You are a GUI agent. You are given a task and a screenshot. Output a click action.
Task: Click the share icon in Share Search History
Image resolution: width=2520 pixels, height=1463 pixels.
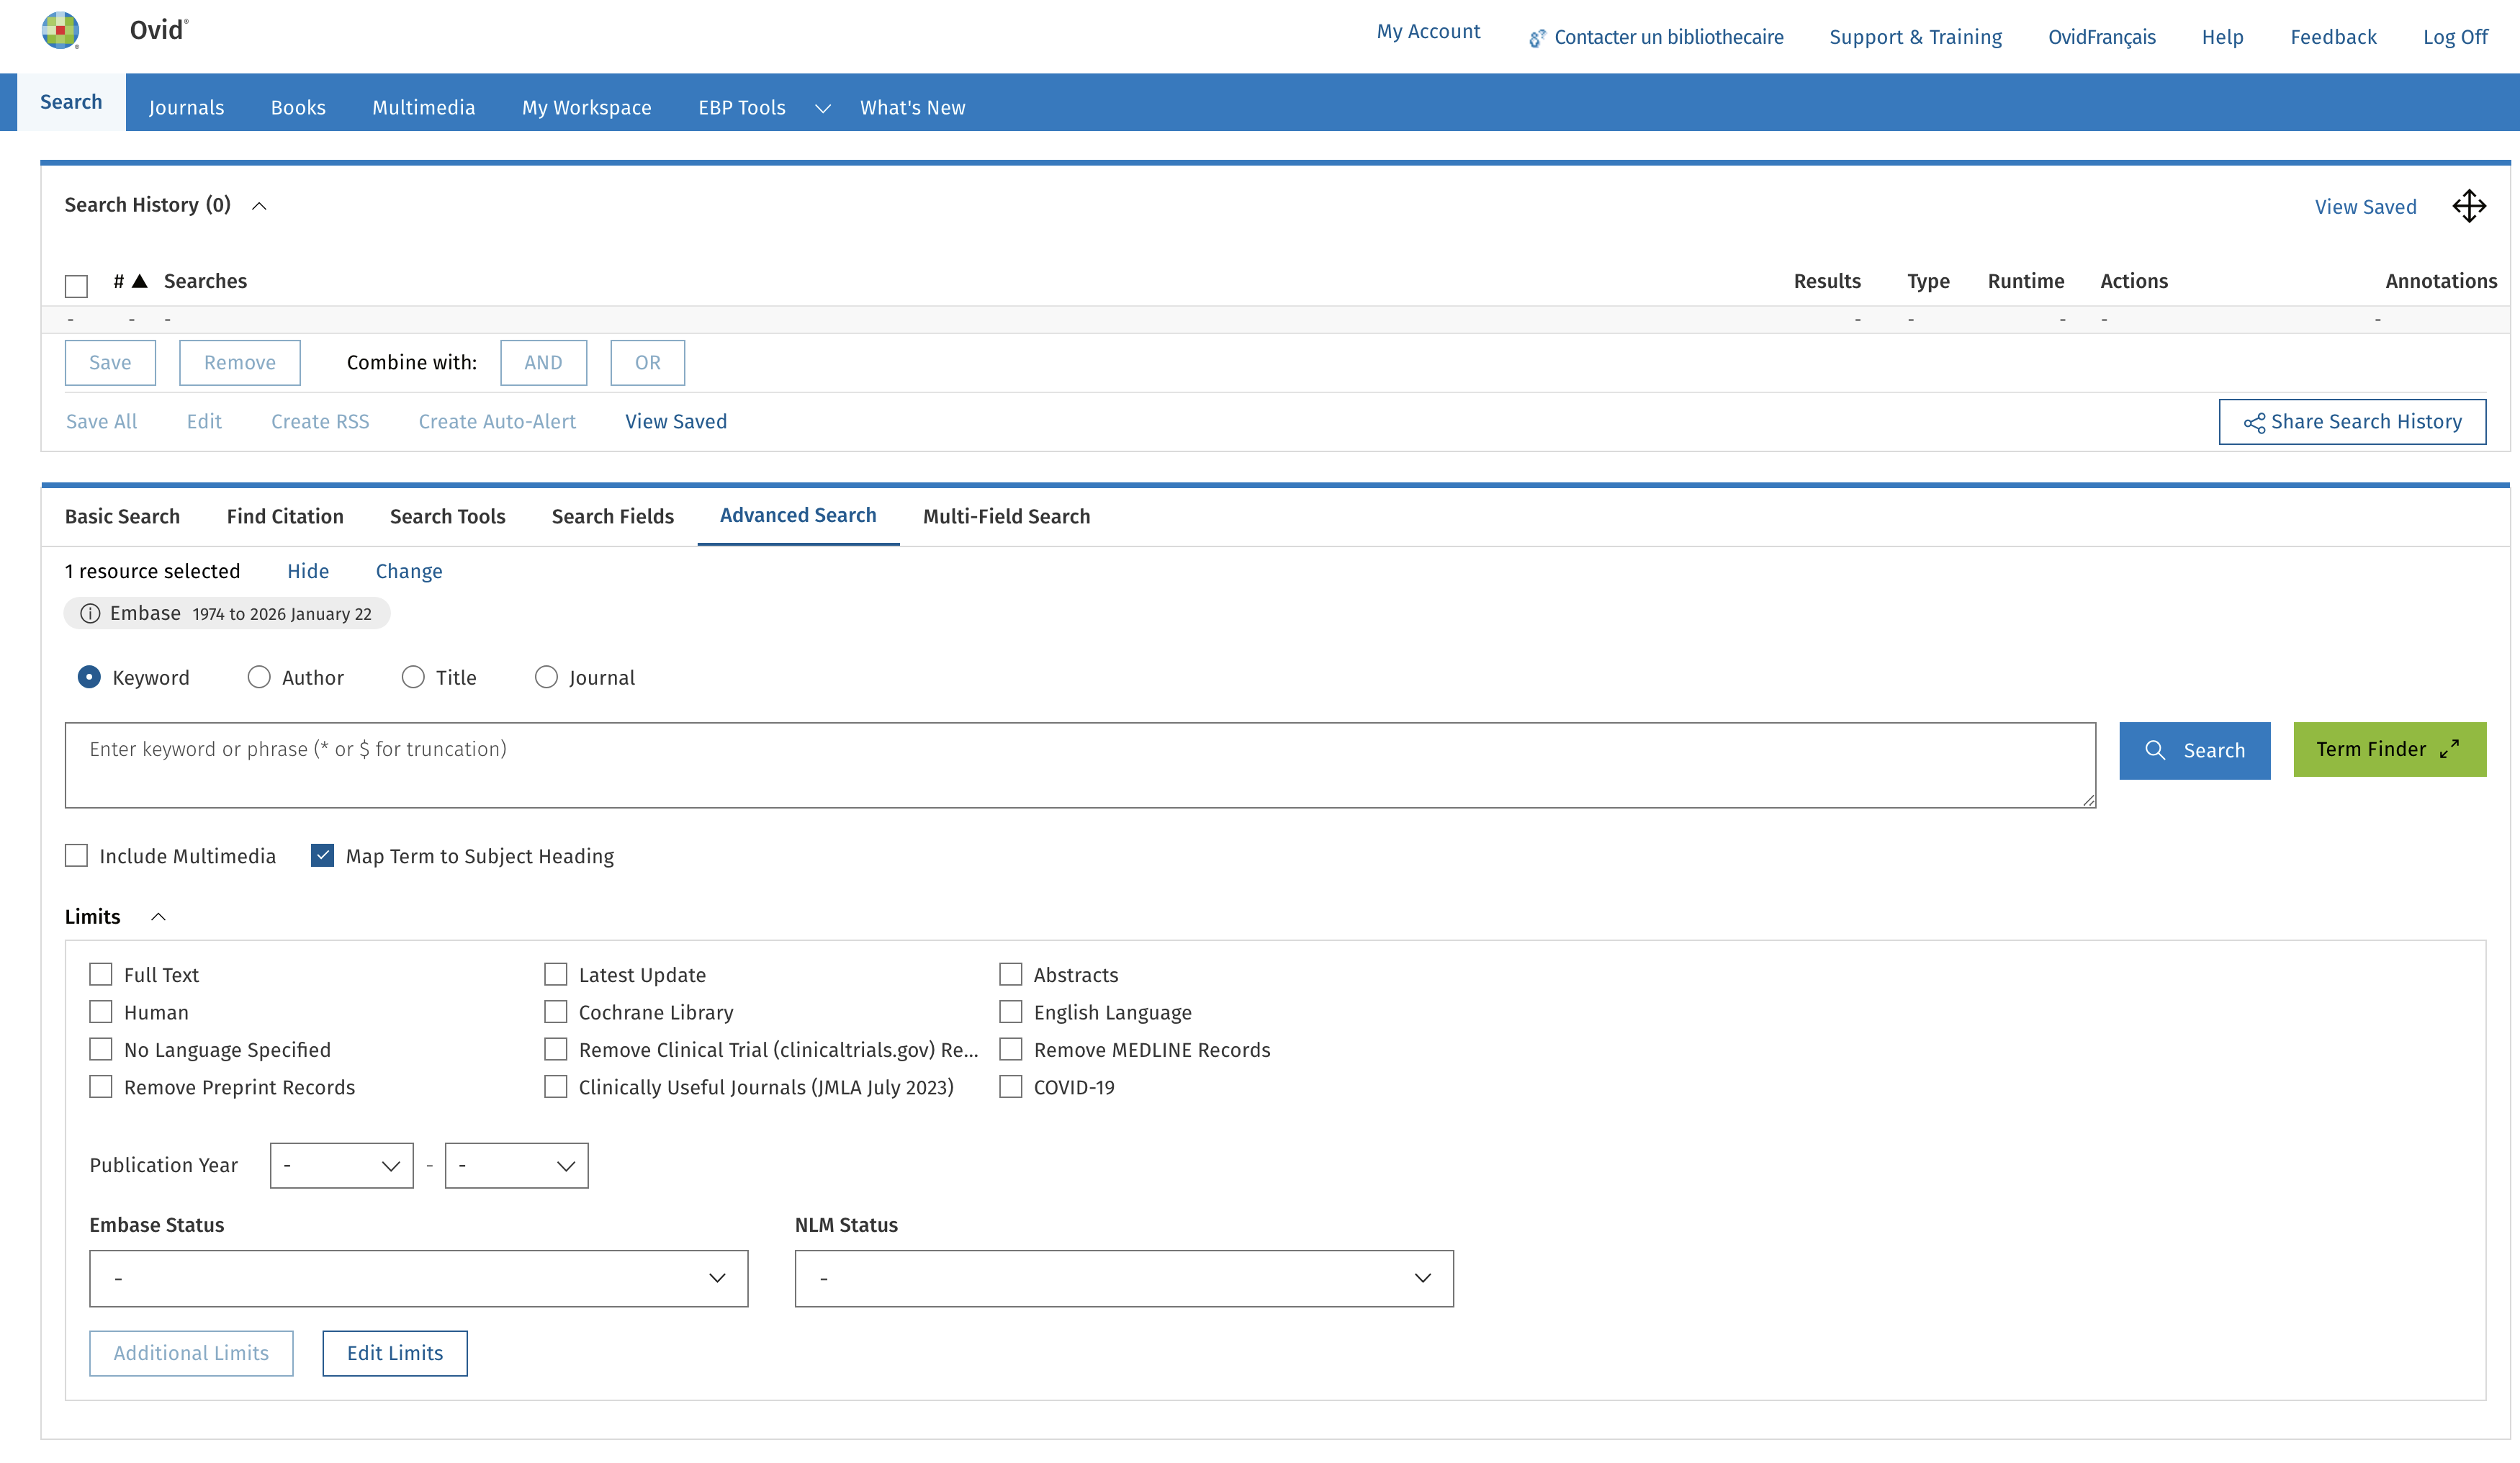point(2254,423)
